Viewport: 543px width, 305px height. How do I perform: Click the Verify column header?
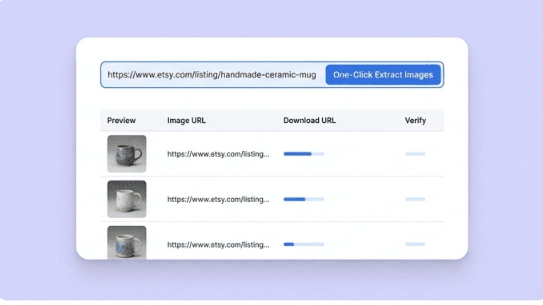(x=415, y=121)
